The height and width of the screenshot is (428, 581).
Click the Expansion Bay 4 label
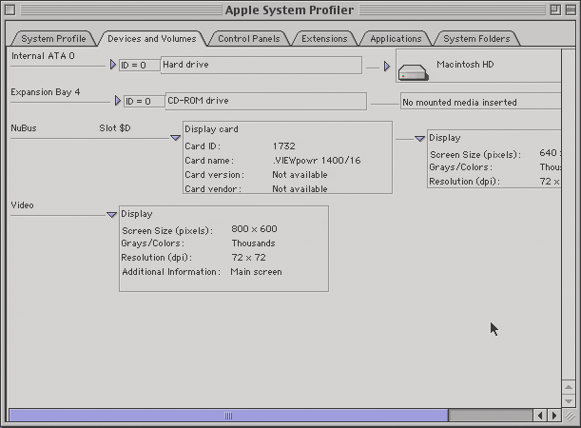click(x=46, y=92)
